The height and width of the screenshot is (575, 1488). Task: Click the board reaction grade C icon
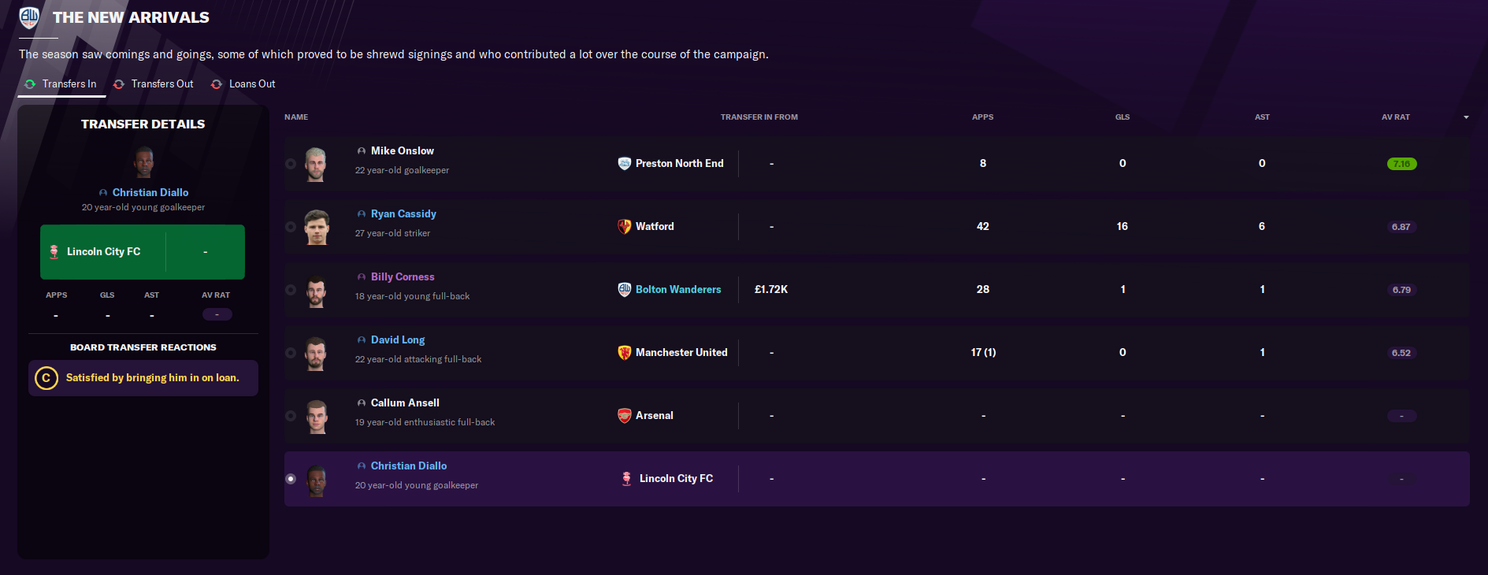pos(46,378)
